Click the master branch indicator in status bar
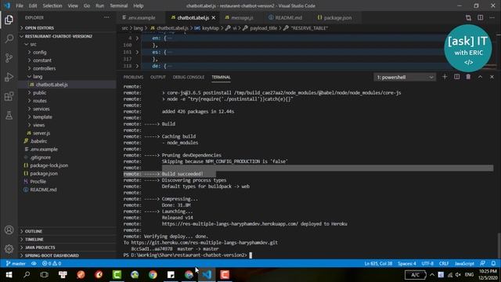 click(x=16, y=263)
